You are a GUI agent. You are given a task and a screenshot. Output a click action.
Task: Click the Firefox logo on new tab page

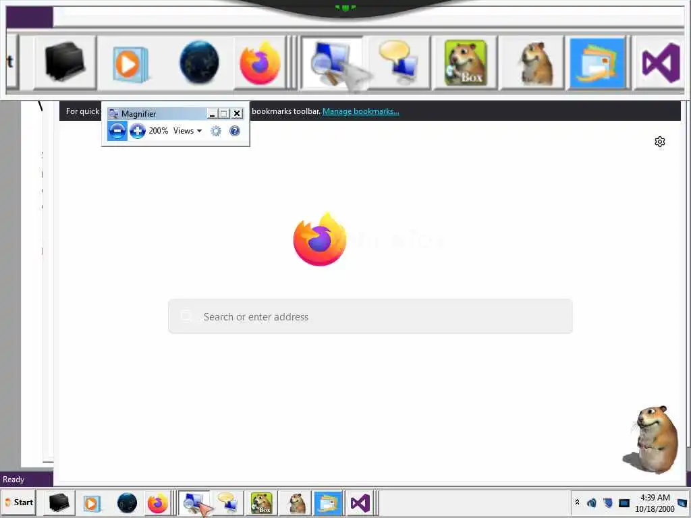tap(320, 239)
